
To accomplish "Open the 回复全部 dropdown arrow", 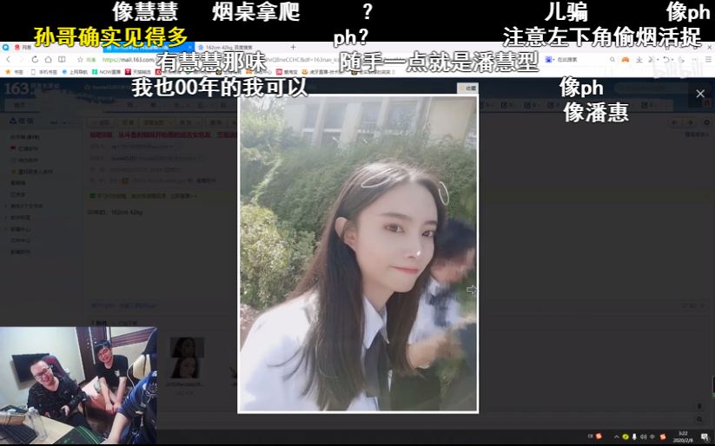I will (x=170, y=122).
